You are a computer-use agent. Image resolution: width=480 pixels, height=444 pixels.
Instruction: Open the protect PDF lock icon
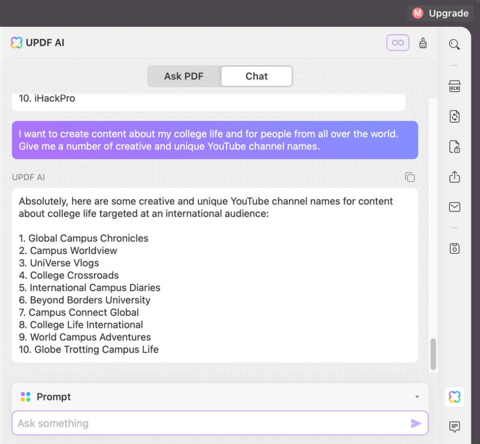(x=455, y=147)
